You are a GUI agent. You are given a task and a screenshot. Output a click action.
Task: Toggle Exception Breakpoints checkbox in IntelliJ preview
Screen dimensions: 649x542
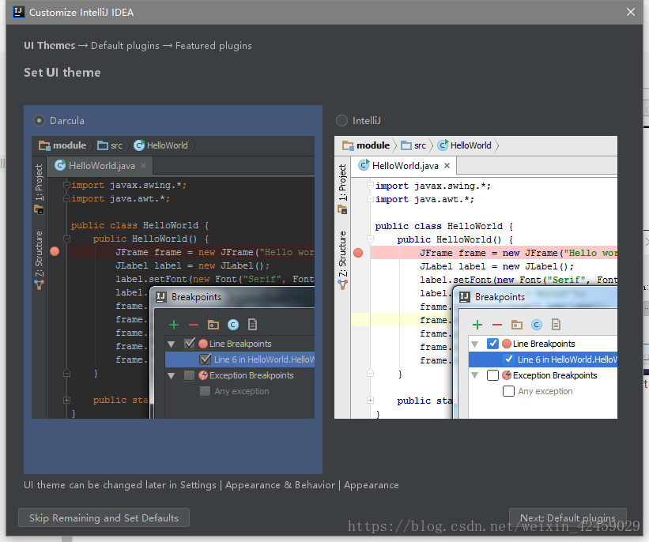point(492,375)
